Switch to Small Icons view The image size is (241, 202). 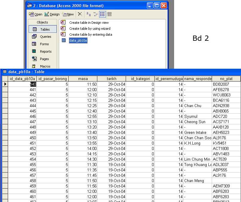pyautogui.click(x=96, y=14)
